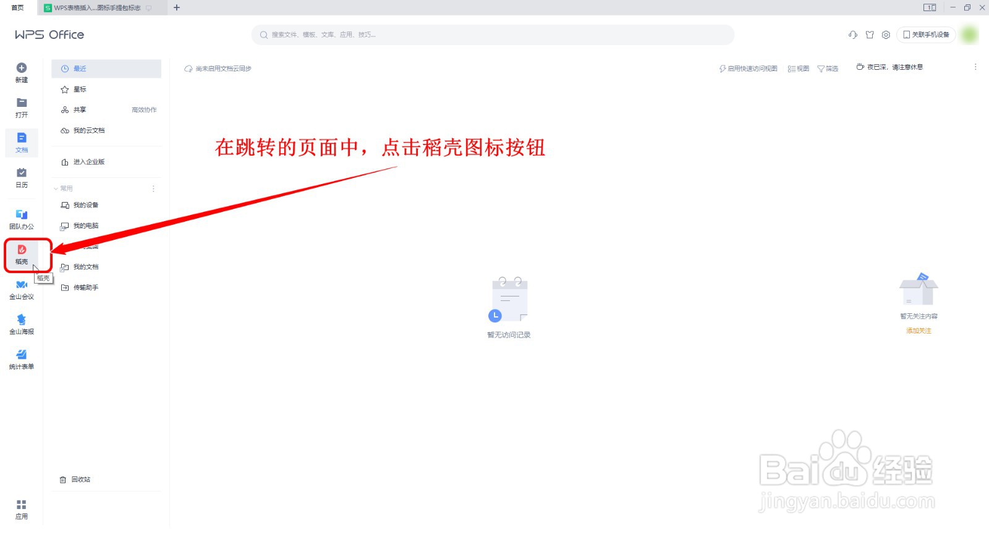Click the search box for files and templates
Screen dimensions: 989x535
pos(493,35)
